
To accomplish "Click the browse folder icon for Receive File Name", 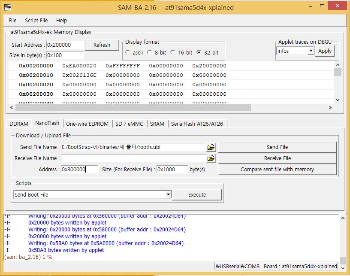I will point(211,158).
